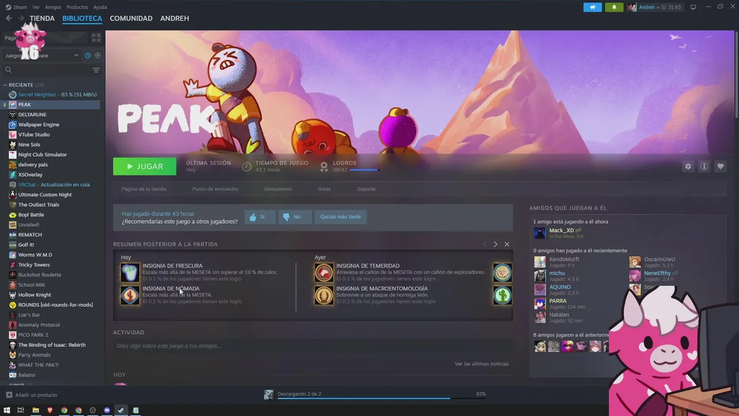
Task: Open Discusiones tab
Action: [278, 189]
